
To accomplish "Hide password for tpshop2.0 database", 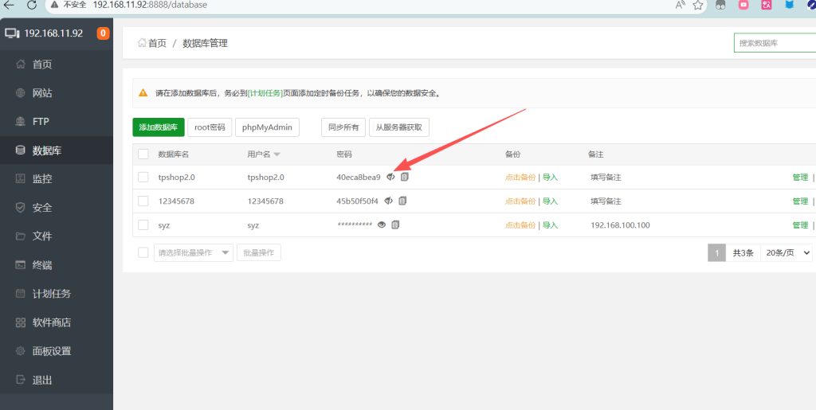I will [390, 177].
